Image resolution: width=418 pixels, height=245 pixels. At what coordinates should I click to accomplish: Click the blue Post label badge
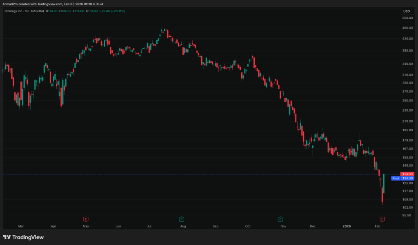(x=396, y=178)
